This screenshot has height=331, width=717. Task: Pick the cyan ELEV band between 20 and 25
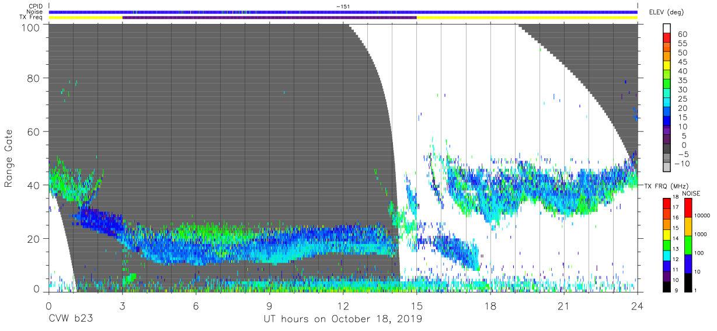pyautogui.click(x=667, y=103)
